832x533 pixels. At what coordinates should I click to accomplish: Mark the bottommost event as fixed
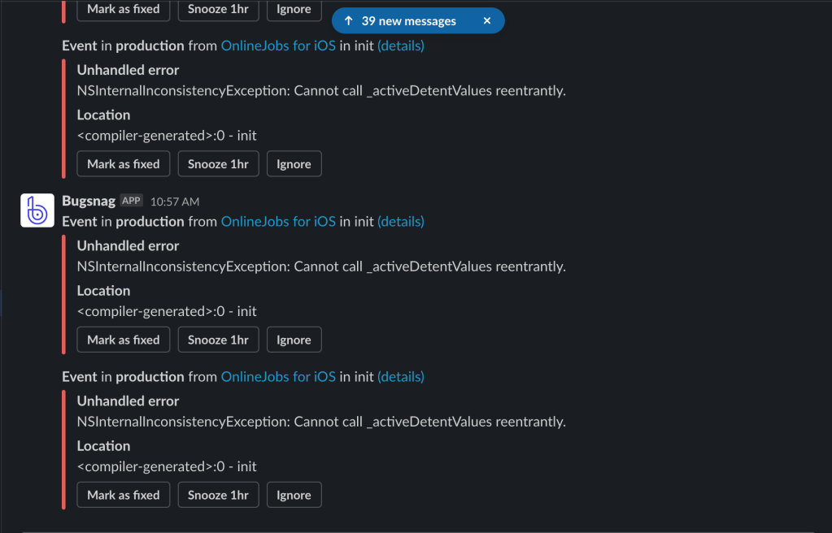click(x=124, y=495)
